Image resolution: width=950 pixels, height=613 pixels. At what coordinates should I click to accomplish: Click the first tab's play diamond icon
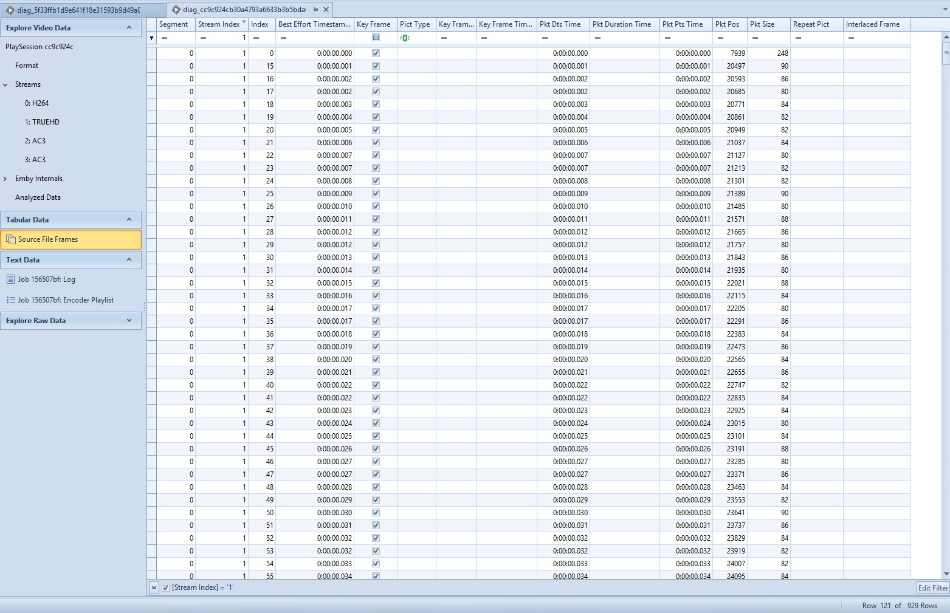[10, 10]
